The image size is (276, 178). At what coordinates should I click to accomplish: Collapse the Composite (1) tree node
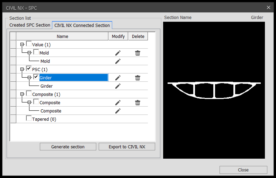22,94
